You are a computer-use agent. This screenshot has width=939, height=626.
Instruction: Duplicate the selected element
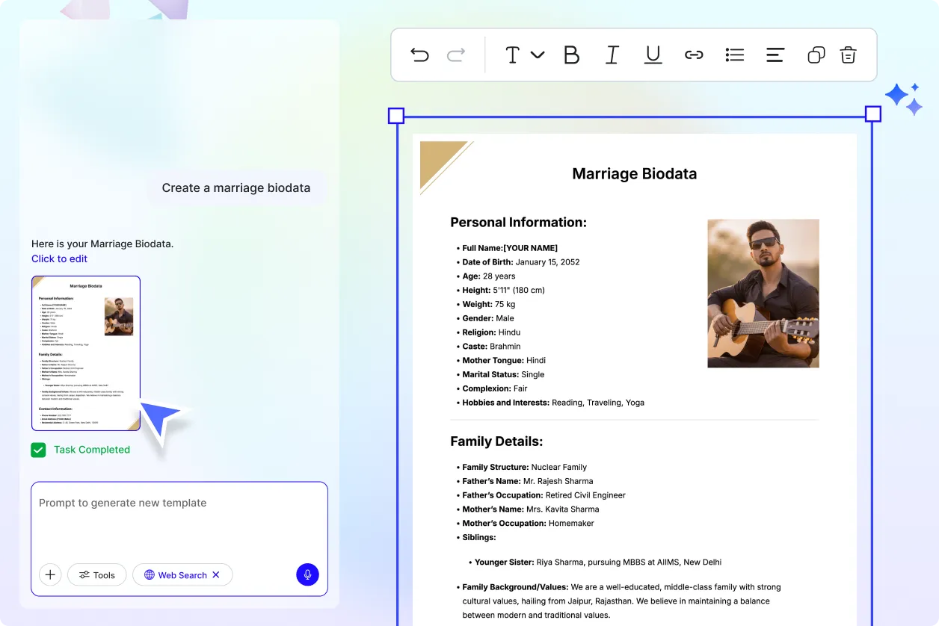(816, 55)
